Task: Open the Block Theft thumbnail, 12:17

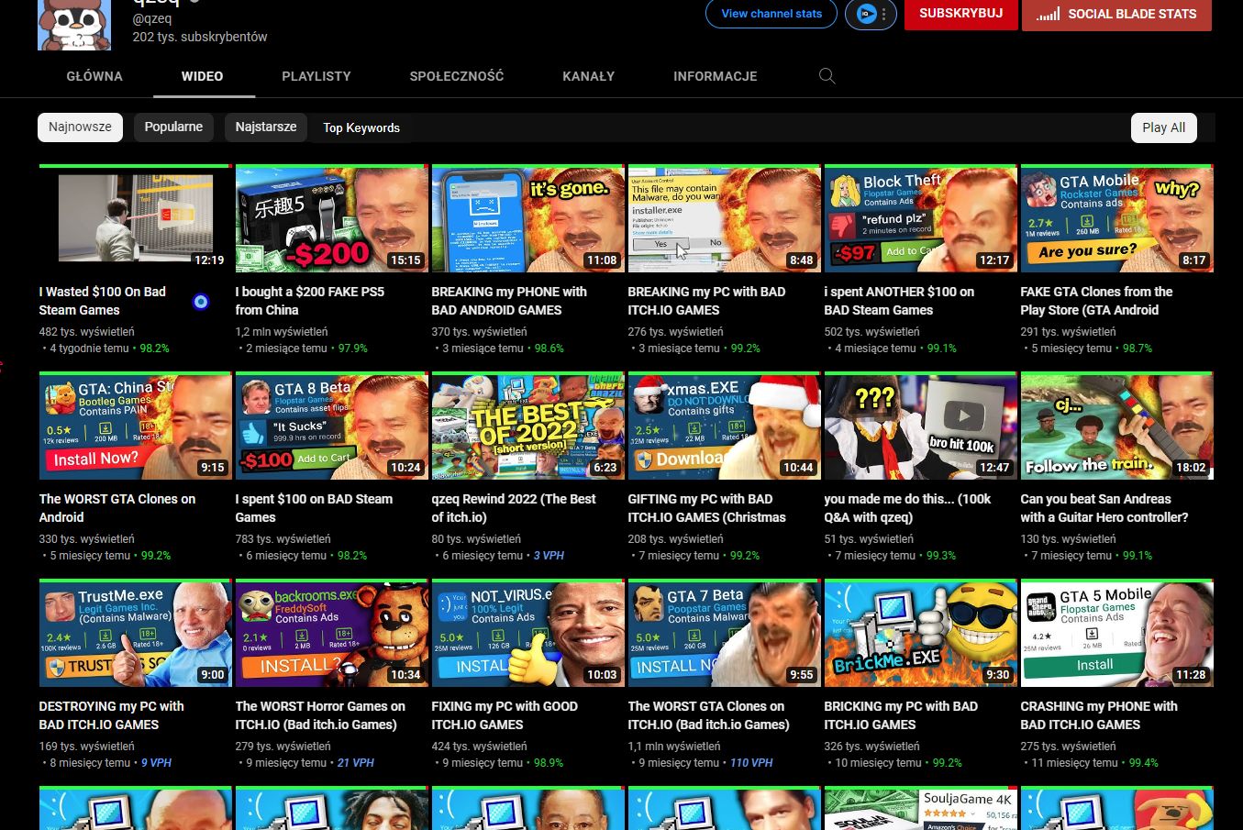Action: (920, 218)
